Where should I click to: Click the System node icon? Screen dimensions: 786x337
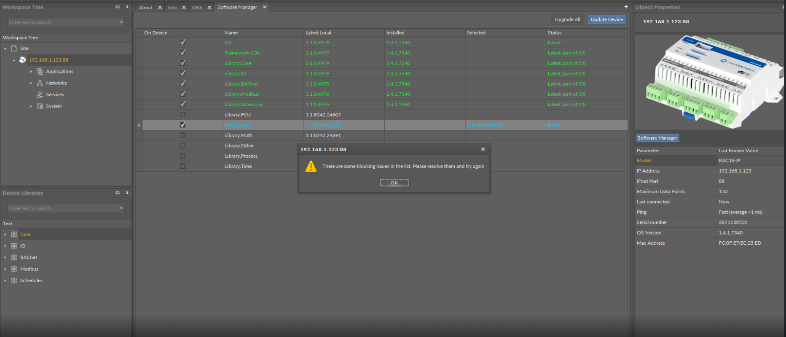[40, 106]
